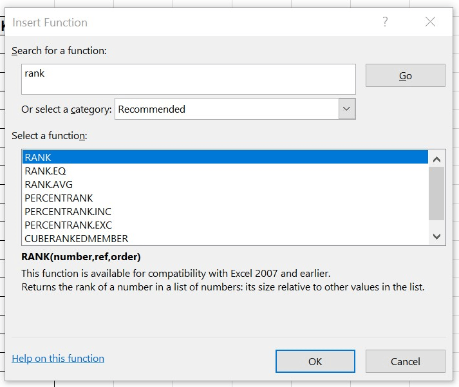The image size is (459, 387).
Task: Select RANK.EQ from the function list
Action: (x=225, y=171)
